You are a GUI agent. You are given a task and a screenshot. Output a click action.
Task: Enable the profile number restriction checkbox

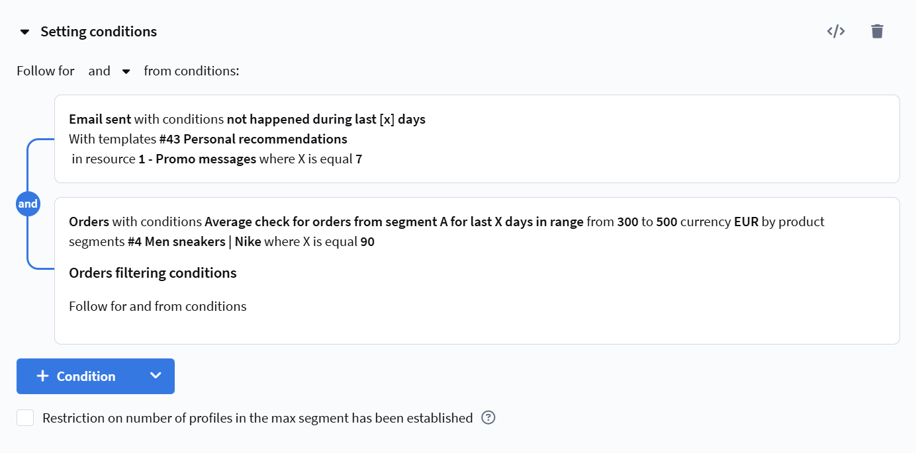[25, 418]
